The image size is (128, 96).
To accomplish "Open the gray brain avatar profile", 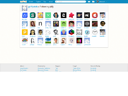I will pos(87,24).
